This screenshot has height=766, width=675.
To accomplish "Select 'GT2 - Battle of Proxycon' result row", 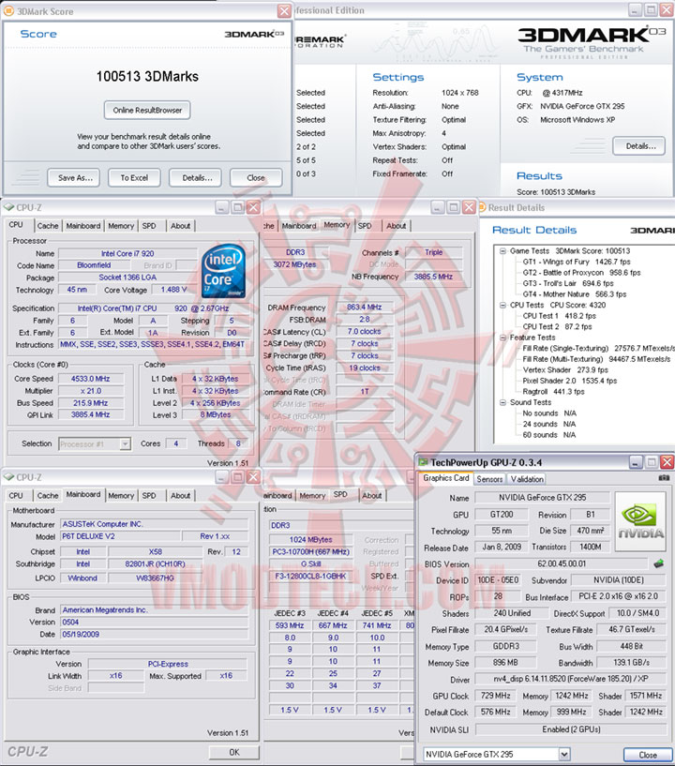I will pyautogui.click(x=581, y=273).
